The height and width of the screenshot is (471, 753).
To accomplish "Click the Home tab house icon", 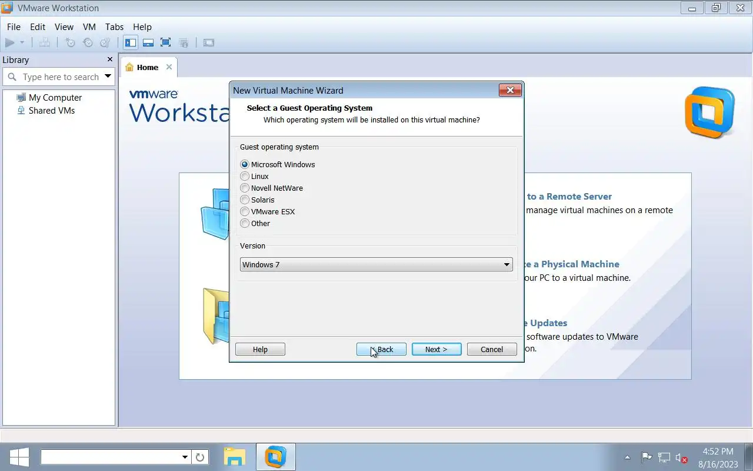I will tap(129, 67).
